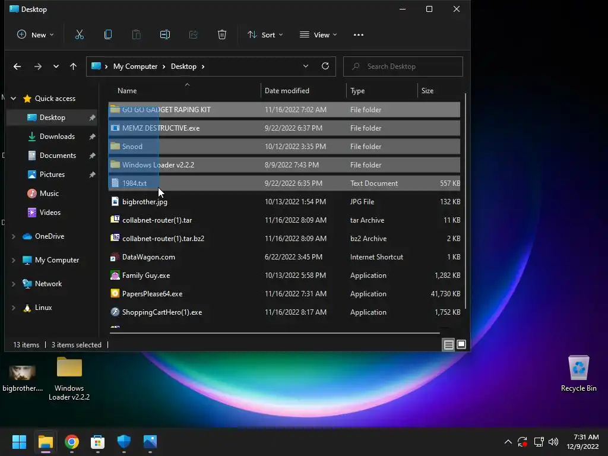Viewport: 608px width, 456px height.
Task: Open the Windows Start menu
Action: click(x=19, y=442)
